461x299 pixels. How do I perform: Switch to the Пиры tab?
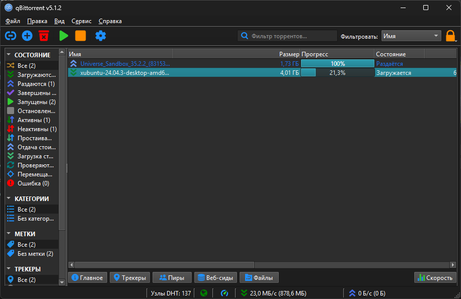pyautogui.click(x=172, y=277)
